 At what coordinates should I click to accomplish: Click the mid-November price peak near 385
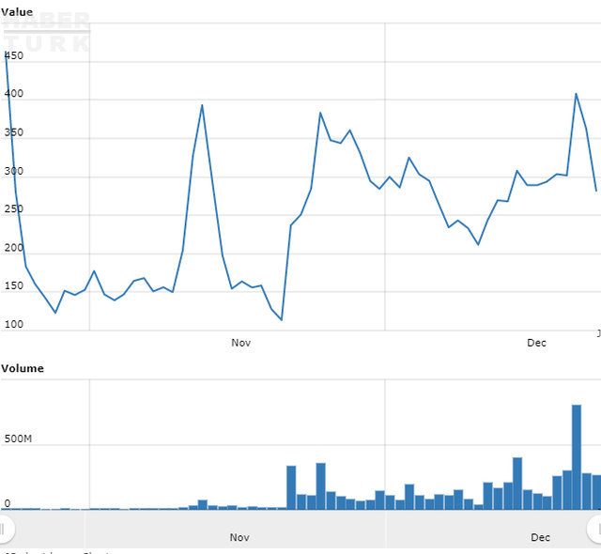click(x=320, y=113)
